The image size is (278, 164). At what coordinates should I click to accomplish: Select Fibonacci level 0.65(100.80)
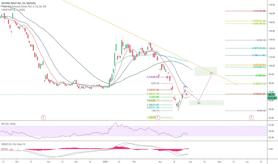point(260,65)
